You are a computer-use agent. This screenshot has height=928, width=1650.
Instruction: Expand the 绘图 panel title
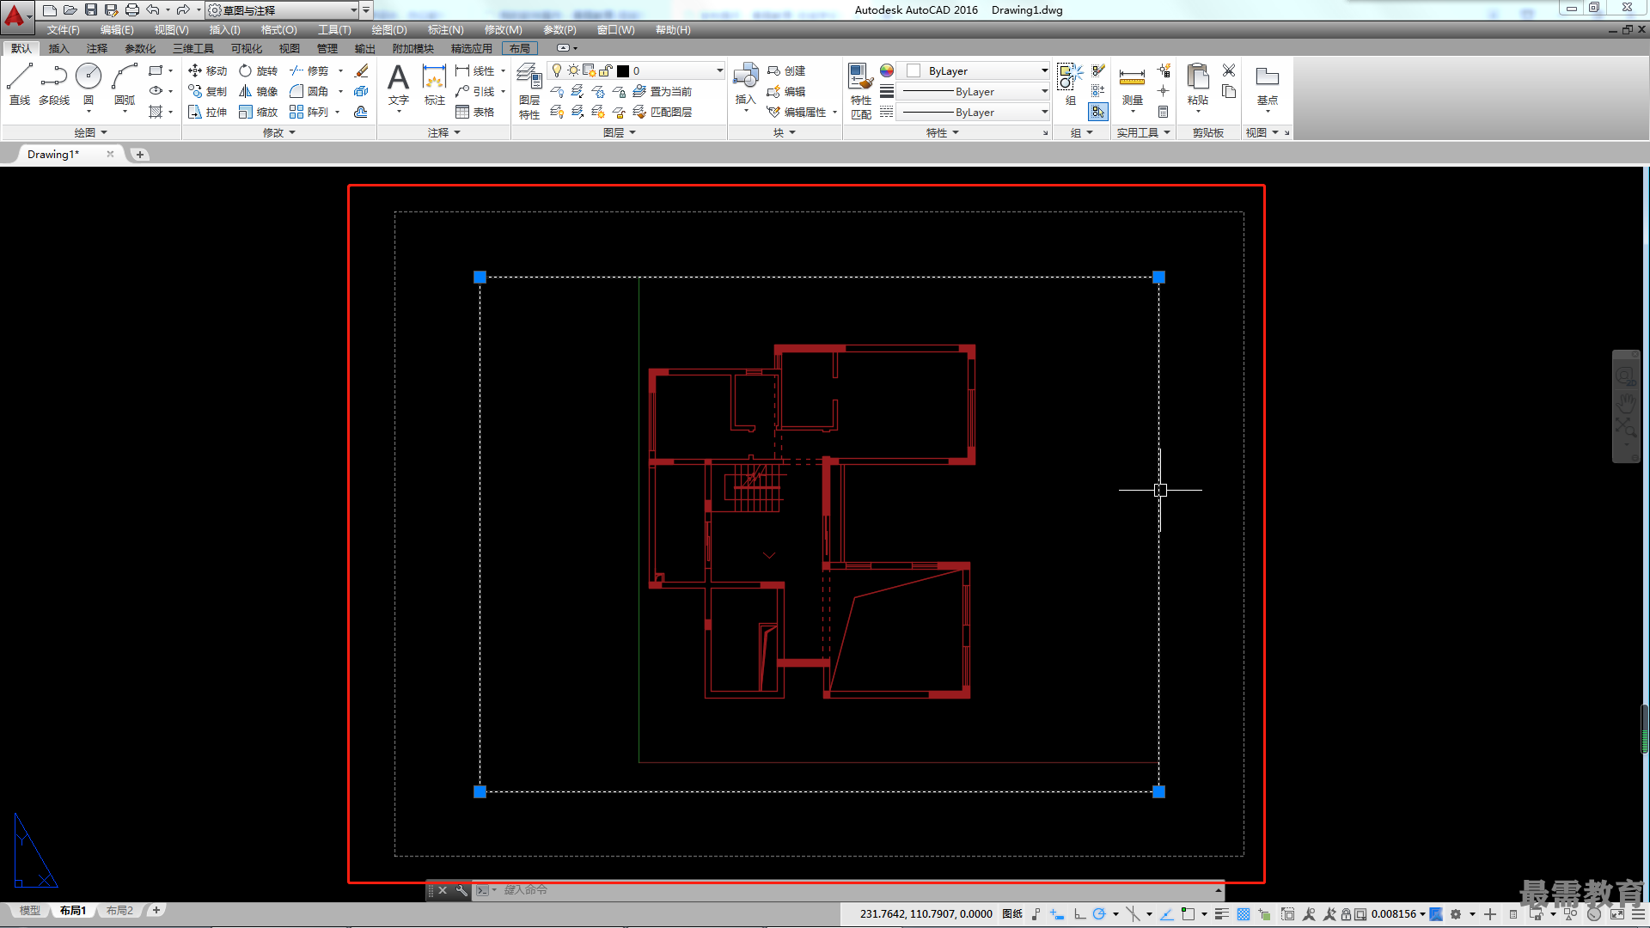(x=90, y=132)
